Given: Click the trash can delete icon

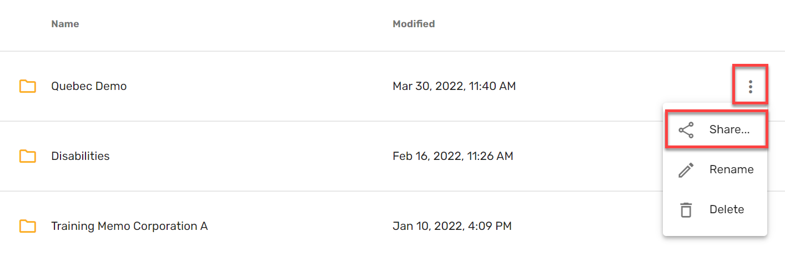Looking at the screenshot, I should (686, 210).
